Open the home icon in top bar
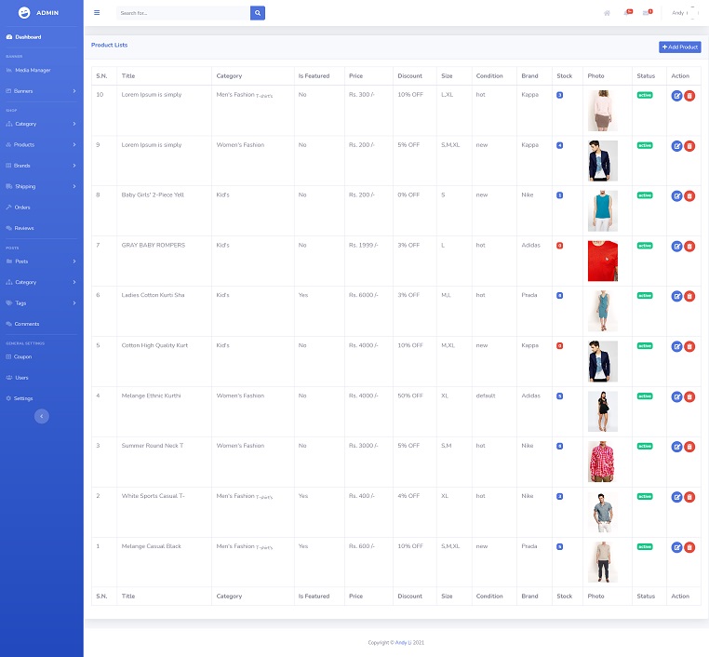The image size is (709, 657). [607, 13]
